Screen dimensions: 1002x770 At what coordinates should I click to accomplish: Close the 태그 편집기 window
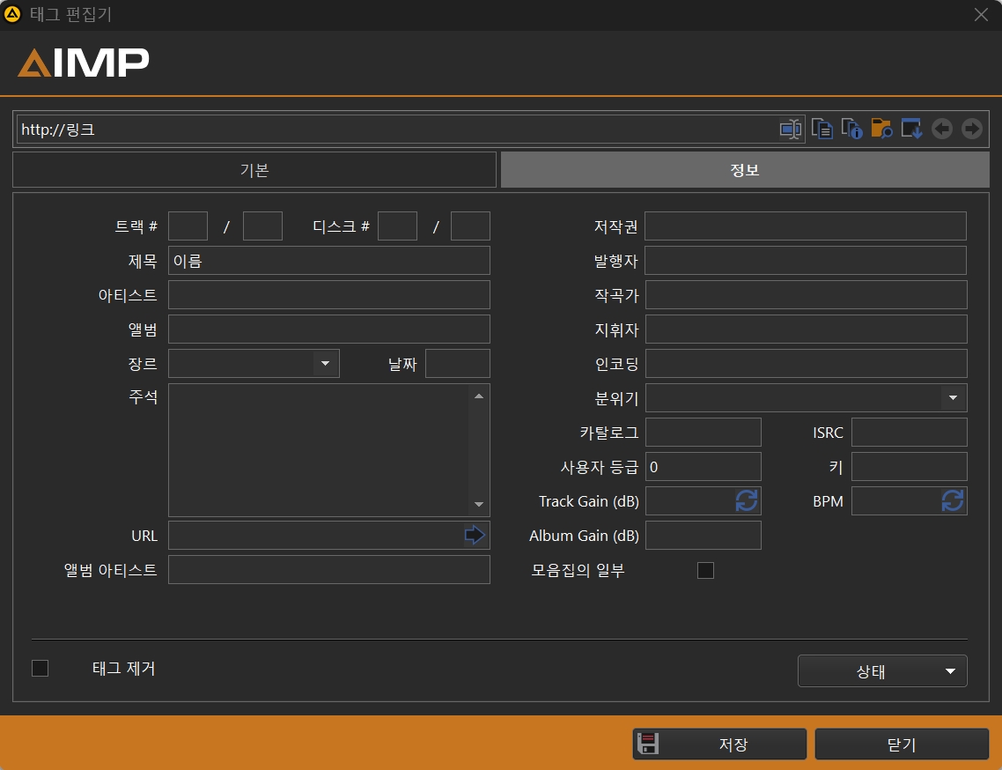(981, 14)
